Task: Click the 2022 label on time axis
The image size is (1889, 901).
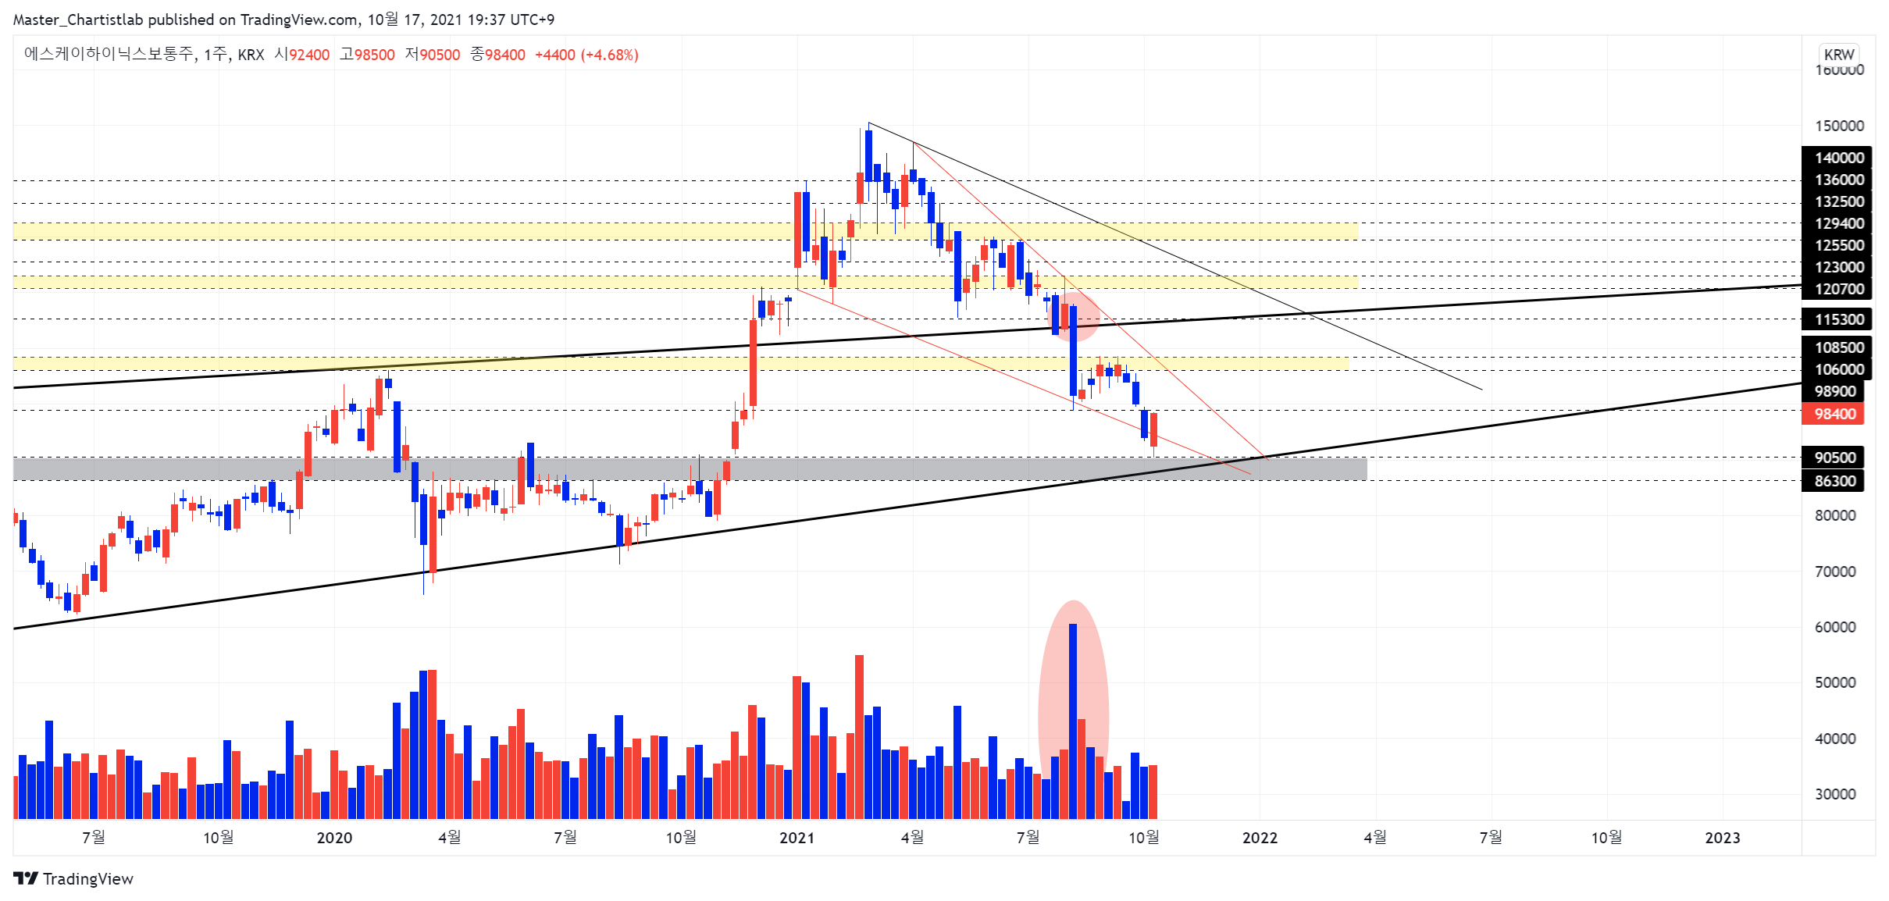Action: tap(1260, 838)
